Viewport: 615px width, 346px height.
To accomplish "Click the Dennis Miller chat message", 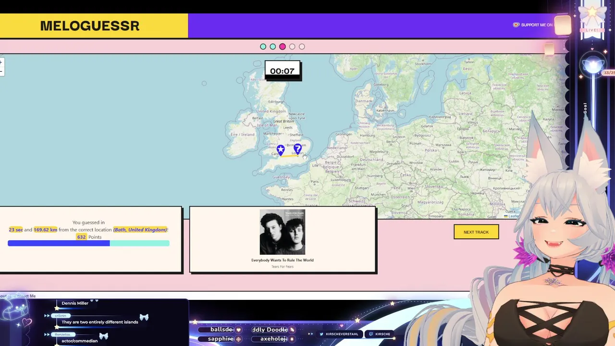I will pos(75,303).
